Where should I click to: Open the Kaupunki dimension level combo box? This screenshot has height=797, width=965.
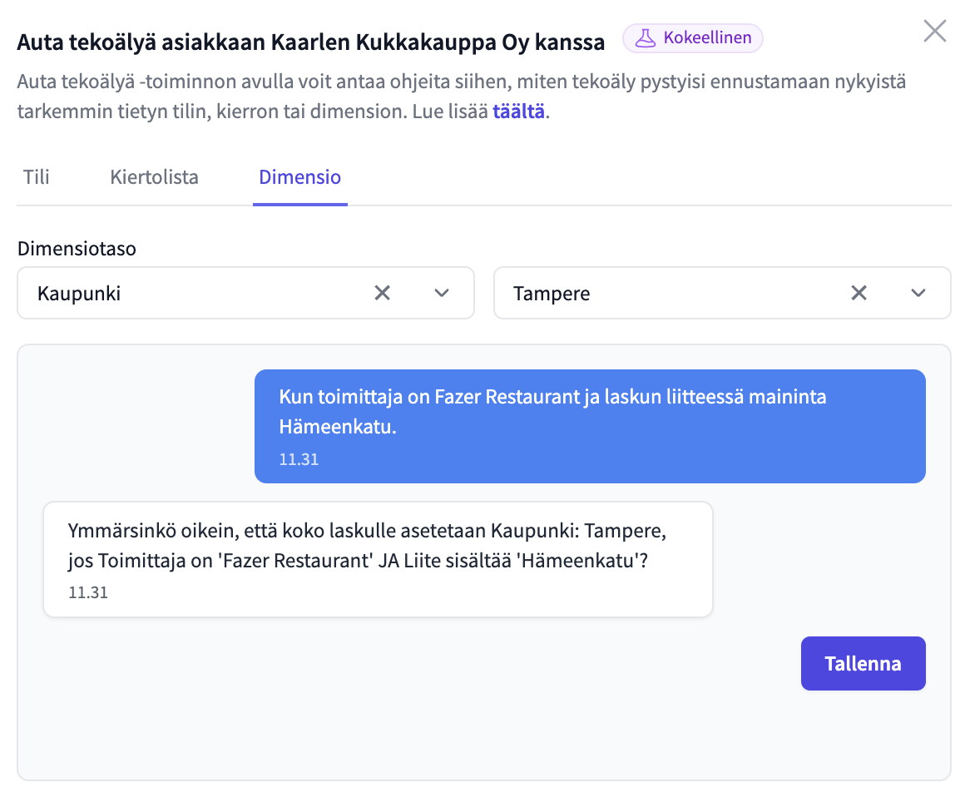[x=200, y=293]
